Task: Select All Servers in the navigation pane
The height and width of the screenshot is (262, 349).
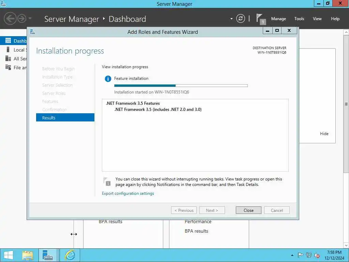Action: pyautogui.click(x=13, y=59)
